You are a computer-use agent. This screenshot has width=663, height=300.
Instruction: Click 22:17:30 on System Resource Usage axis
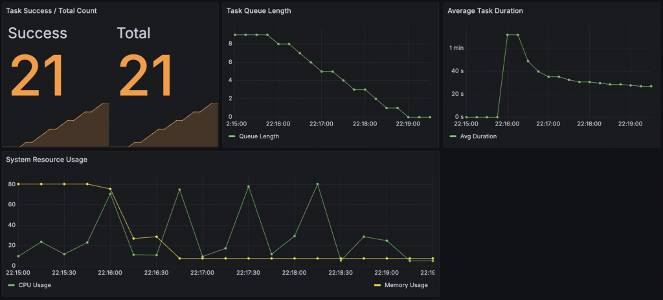(x=249, y=273)
